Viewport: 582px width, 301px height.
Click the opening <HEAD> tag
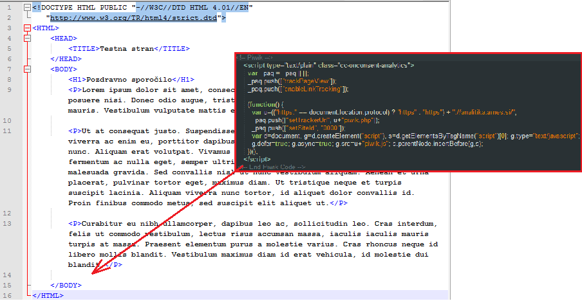click(64, 38)
